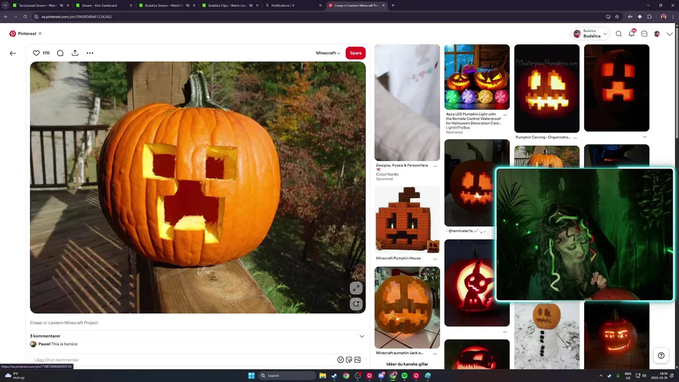Viewport: 679px width, 382px height.
Task: Open Pinterest profile avatar in header
Action: pos(657,34)
